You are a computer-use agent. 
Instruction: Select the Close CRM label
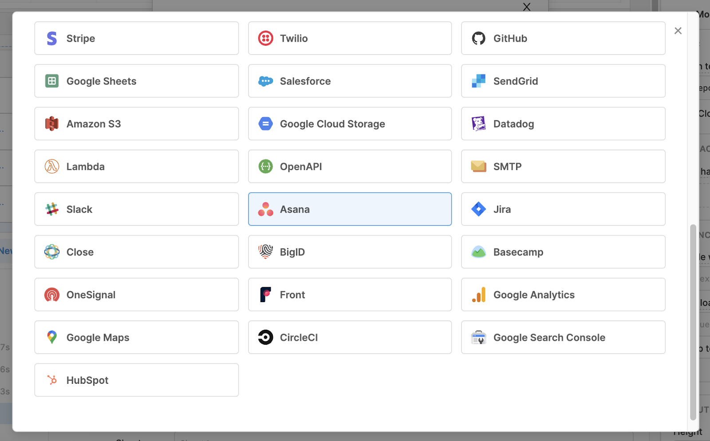pyautogui.click(x=80, y=252)
